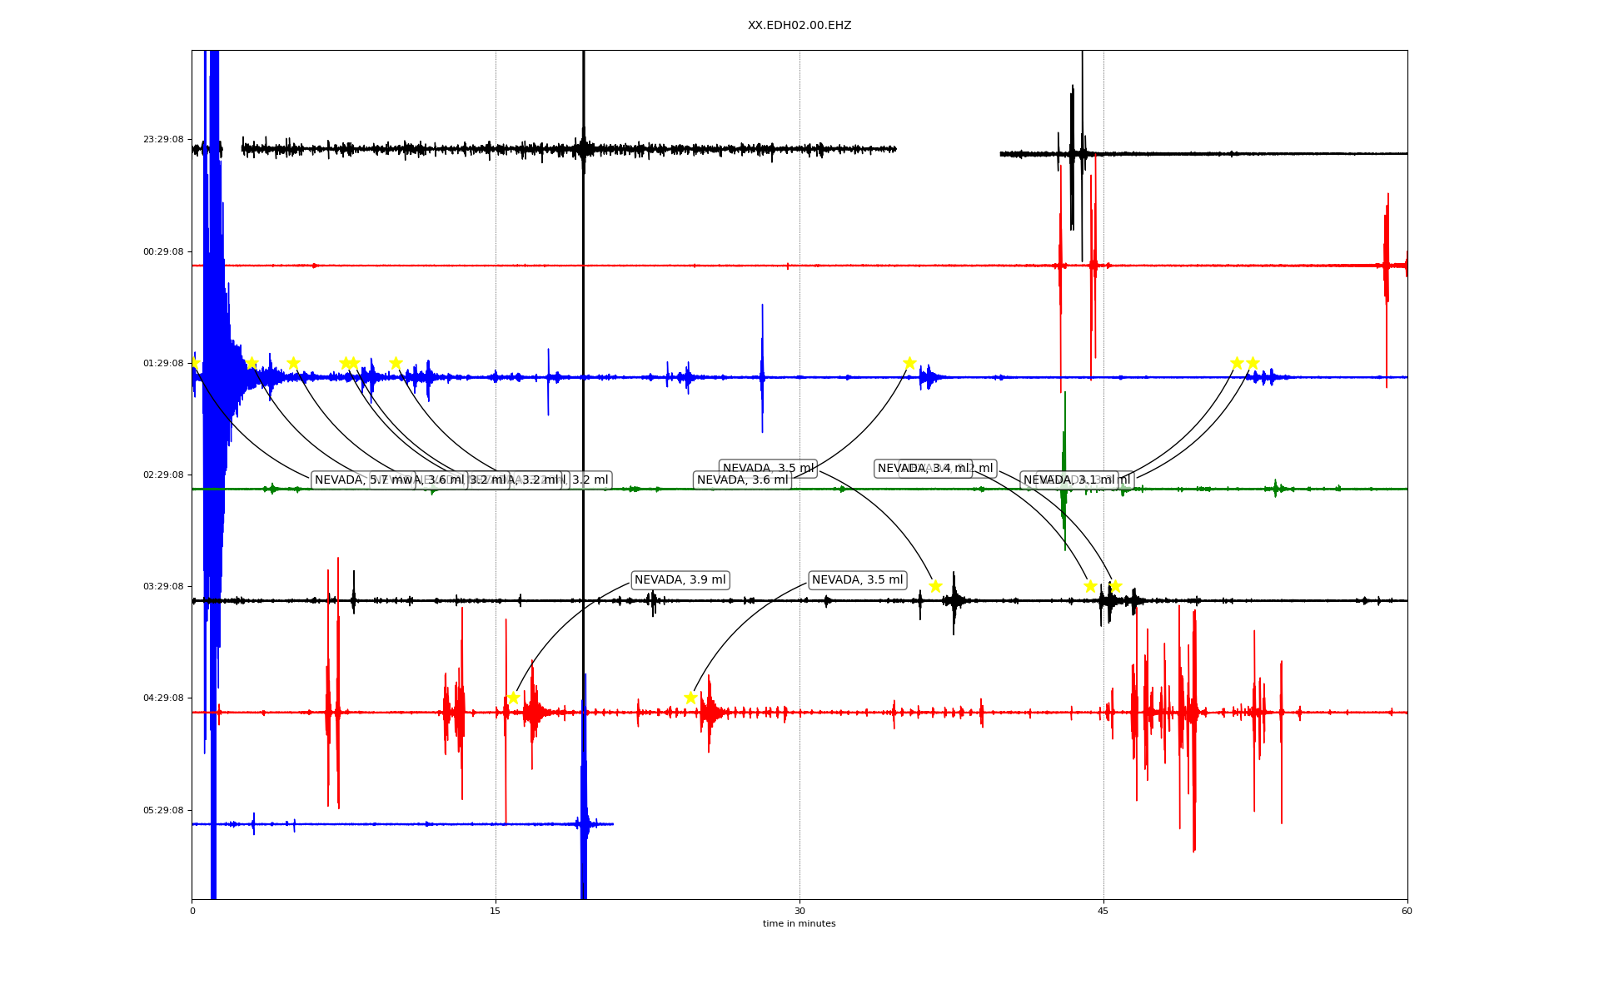This screenshot has height=999, width=1599.
Task: Click the star on the blue trace near minute 10
Action: click(x=396, y=363)
